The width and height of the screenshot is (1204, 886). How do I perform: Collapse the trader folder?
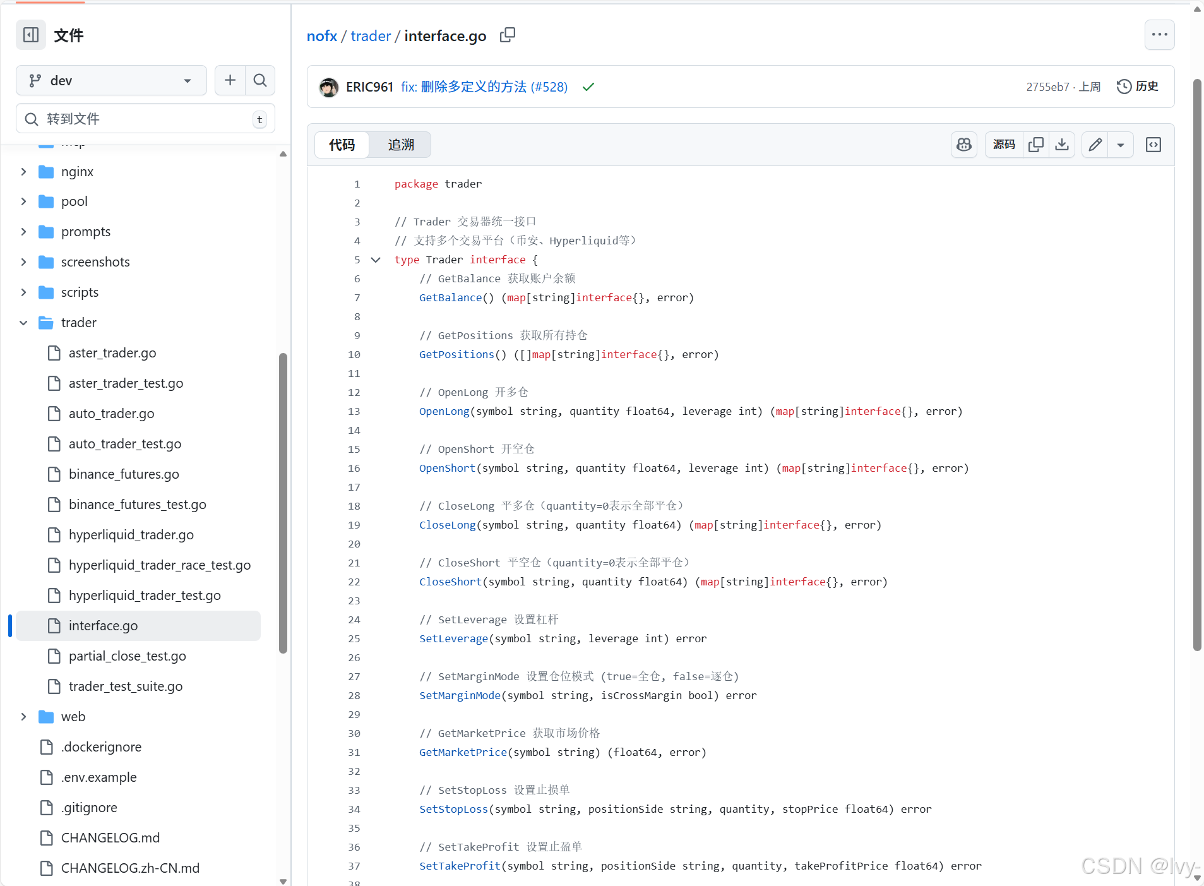tap(23, 323)
